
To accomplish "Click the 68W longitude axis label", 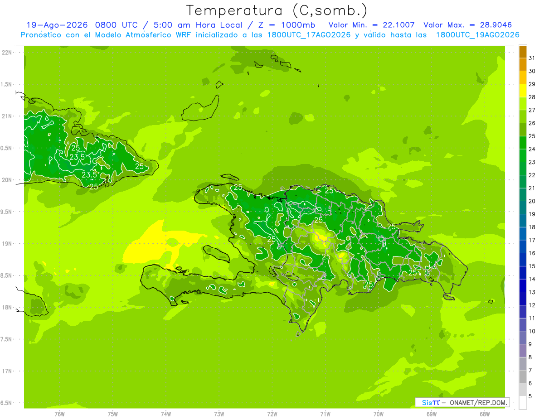I will (485, 414).
